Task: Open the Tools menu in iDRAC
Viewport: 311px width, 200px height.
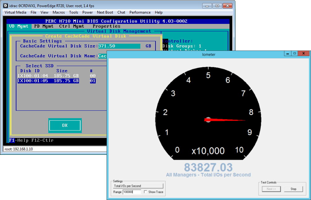Action: pos(74,12)
